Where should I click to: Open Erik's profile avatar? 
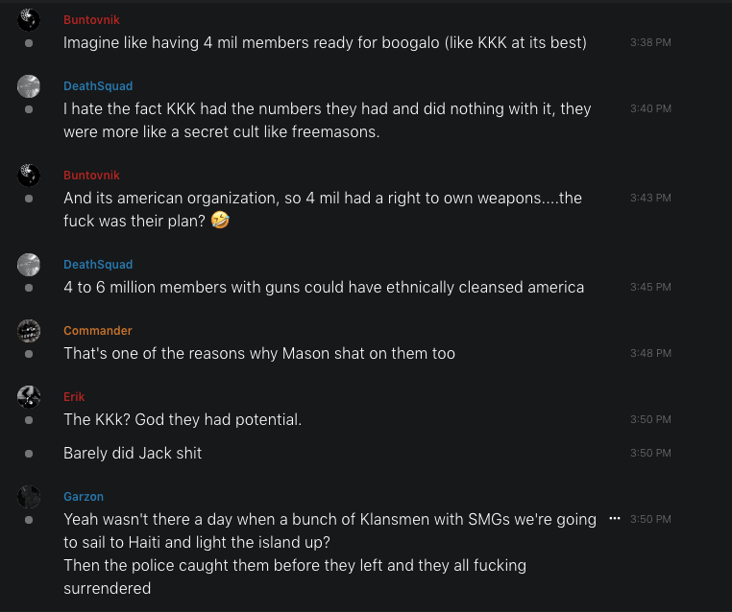coord(29,396)
